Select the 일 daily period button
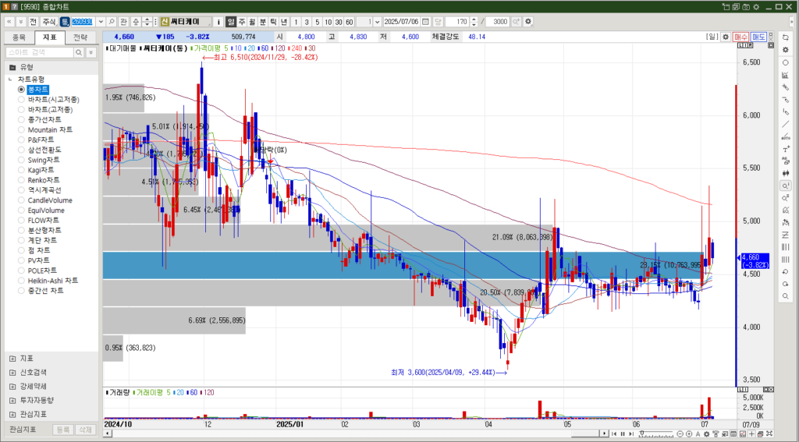The height and width of the screenshot is (442, 799). pyautogui.click(x=231, y=22)
